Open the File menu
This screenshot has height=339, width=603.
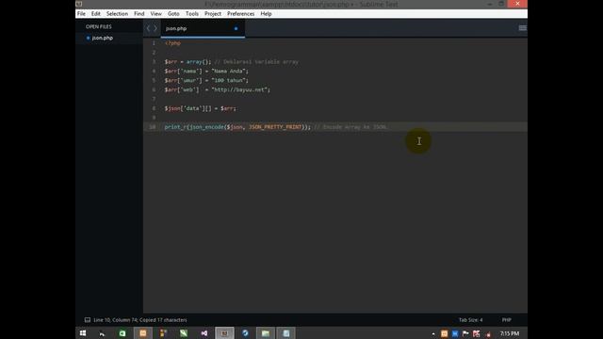point(81,14)
